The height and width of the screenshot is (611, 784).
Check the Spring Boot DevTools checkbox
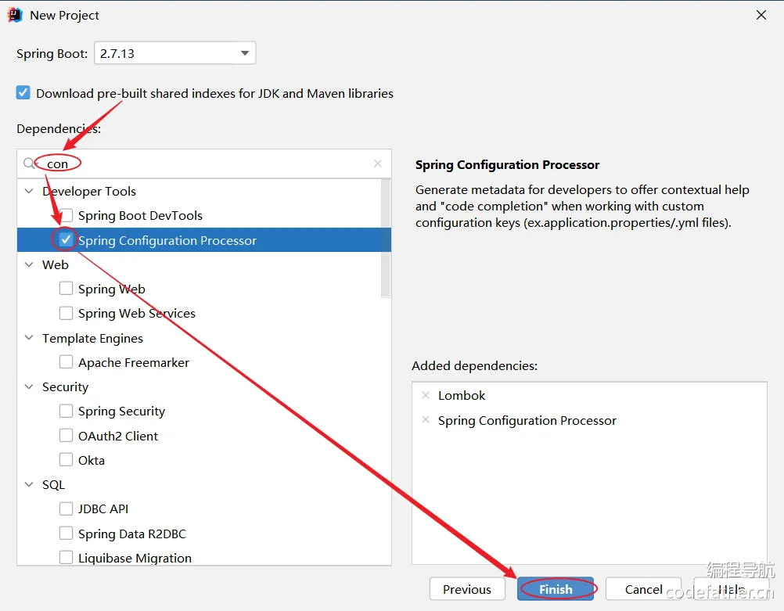pos(66,215)
